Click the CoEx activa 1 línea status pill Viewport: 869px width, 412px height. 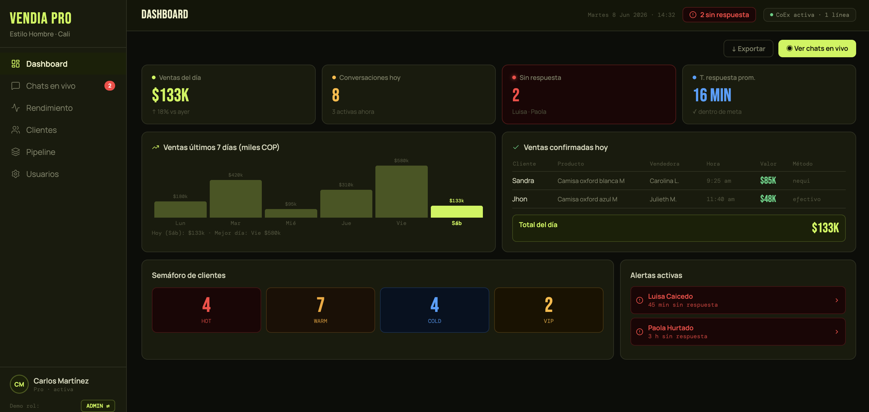pos(809,15)
